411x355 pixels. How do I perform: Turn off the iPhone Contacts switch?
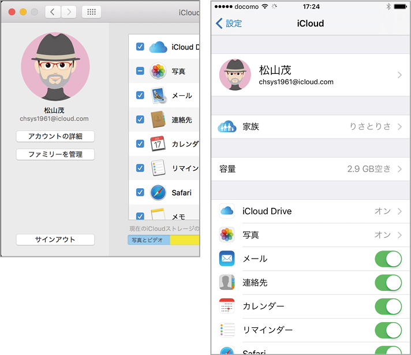tap(388, 282)
